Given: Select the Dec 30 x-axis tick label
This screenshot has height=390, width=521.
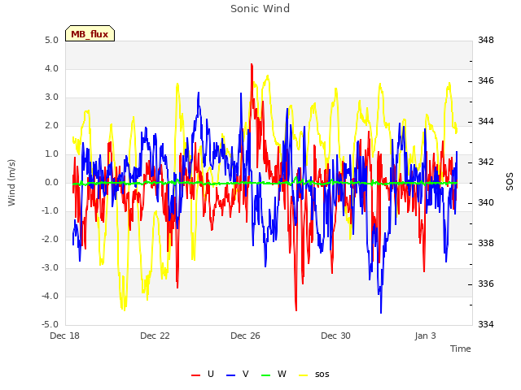Looking at the screenshot, I should point(335,336).
